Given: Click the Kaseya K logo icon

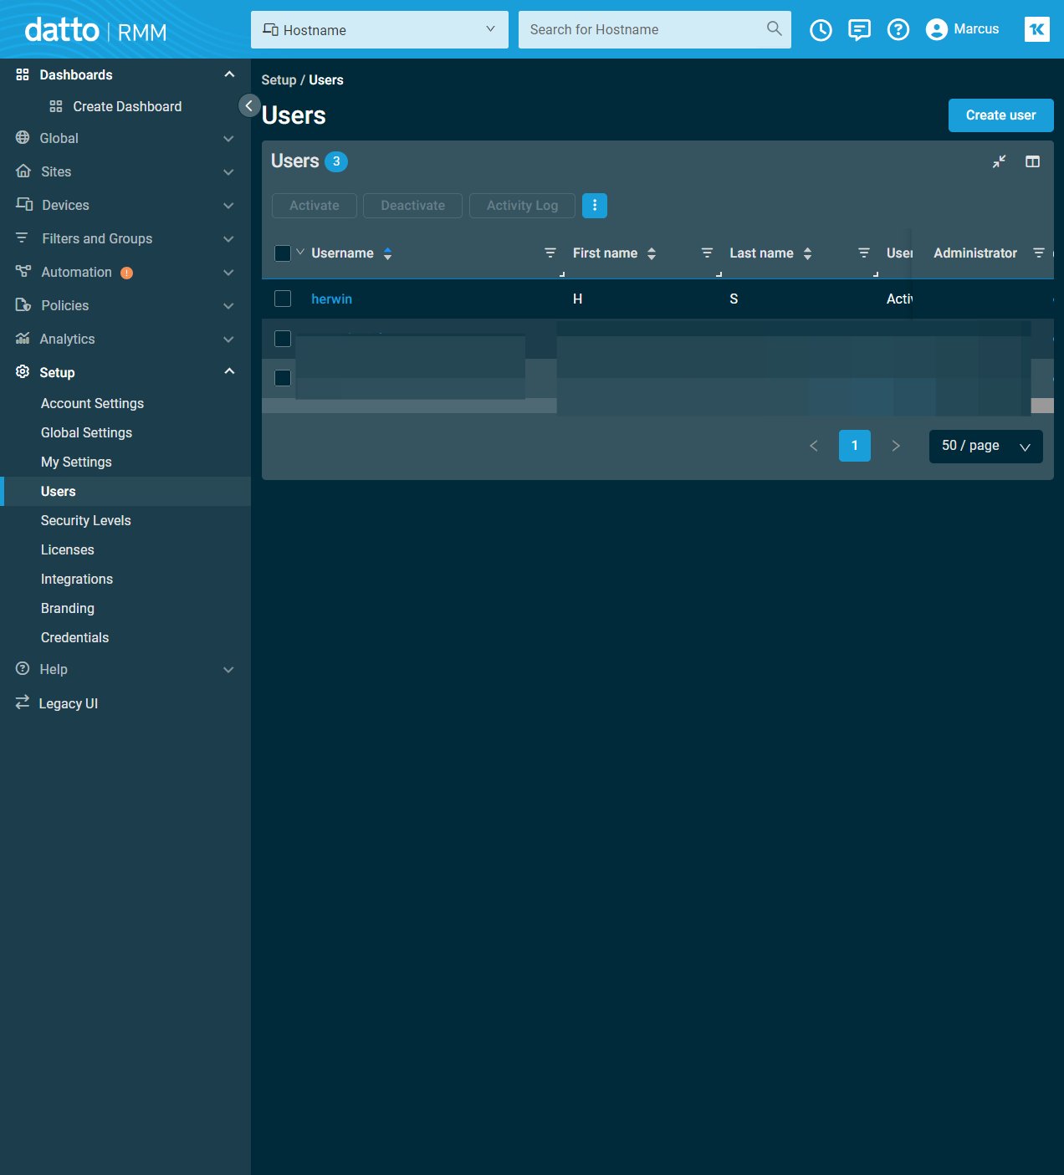Looking at the screenshot, I should click(1036, 29).
